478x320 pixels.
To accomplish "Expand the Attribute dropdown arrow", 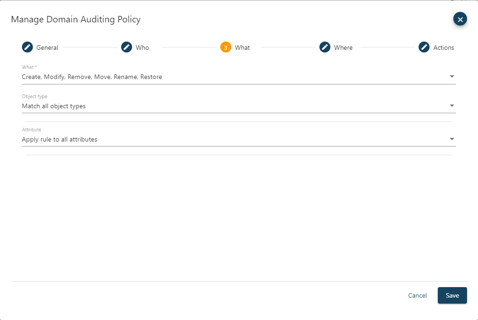I will coord(452,139).
